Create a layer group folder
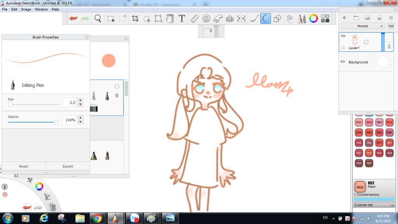 coord(356,17)
